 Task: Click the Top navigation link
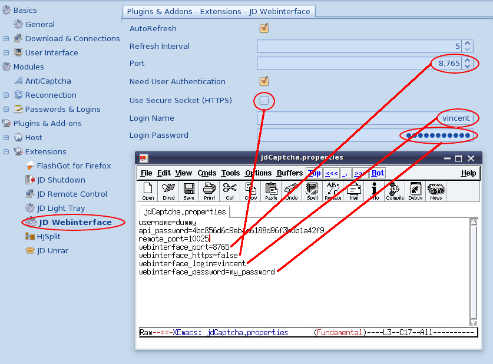pyautogui.click(x=315, y=173)
